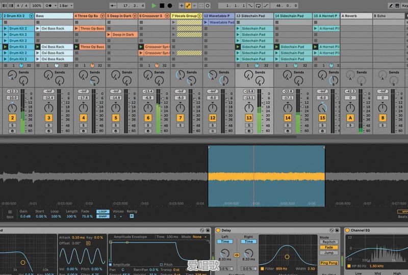Viewport: 408px width, 275px height.
Task: Toggle the orange Automation Arm icon
Action: (188, 6)
